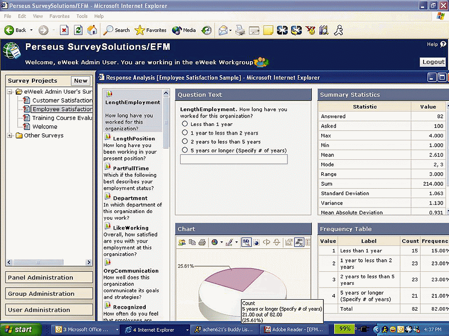Click the Survey Projects horizontal scrollbar thumb
Viewport: 449px width, 336px height.
pos(38,262)
